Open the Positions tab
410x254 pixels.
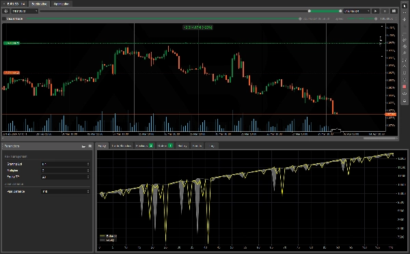coord(144,146)
